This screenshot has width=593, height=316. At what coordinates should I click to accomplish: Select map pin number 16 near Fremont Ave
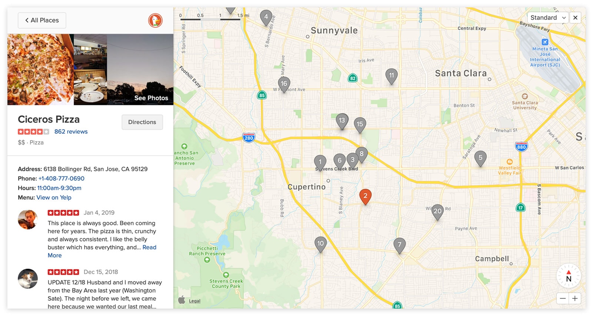(284, 84)
